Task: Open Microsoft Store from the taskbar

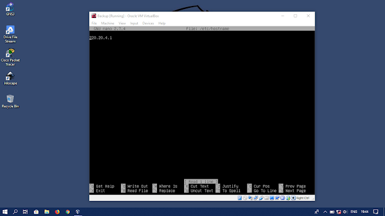Action: click(x=36, y=212)
